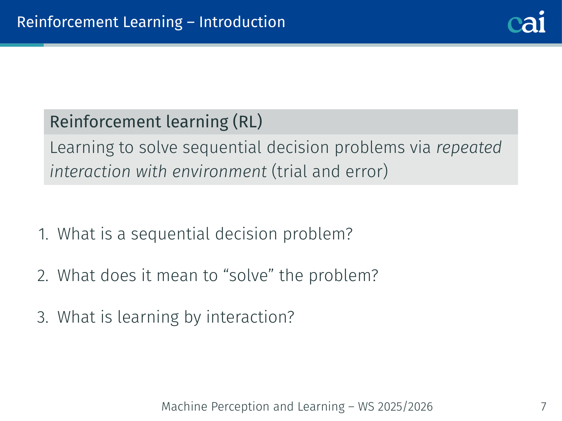
Task: Click the slide page number 7
Action: coord(543,407)
